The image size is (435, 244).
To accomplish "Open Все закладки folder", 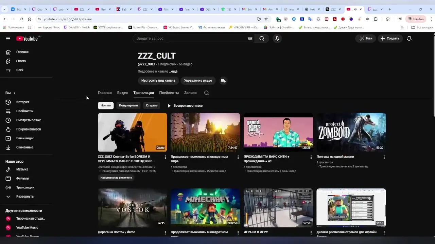I will coord(422,27).
